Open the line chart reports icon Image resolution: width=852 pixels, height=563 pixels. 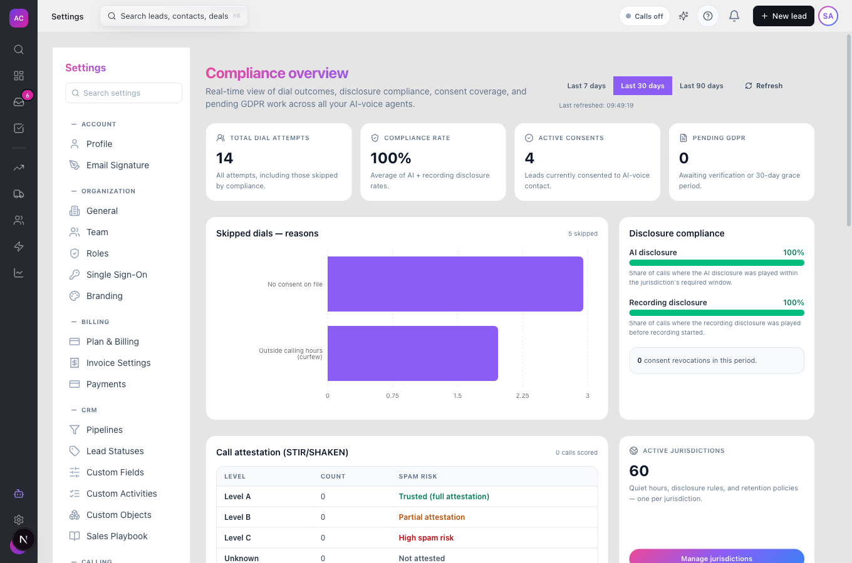[19, 273]
